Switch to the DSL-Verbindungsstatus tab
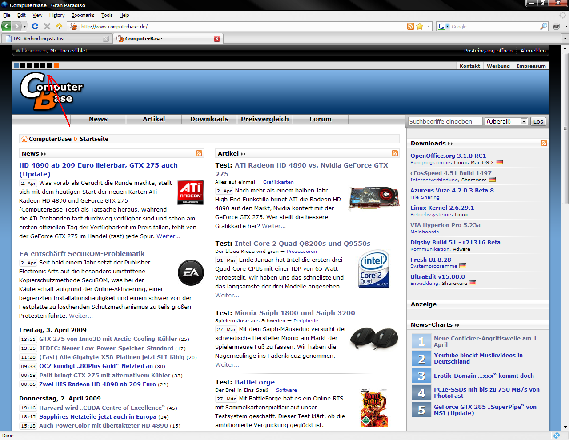 (56, 39)
